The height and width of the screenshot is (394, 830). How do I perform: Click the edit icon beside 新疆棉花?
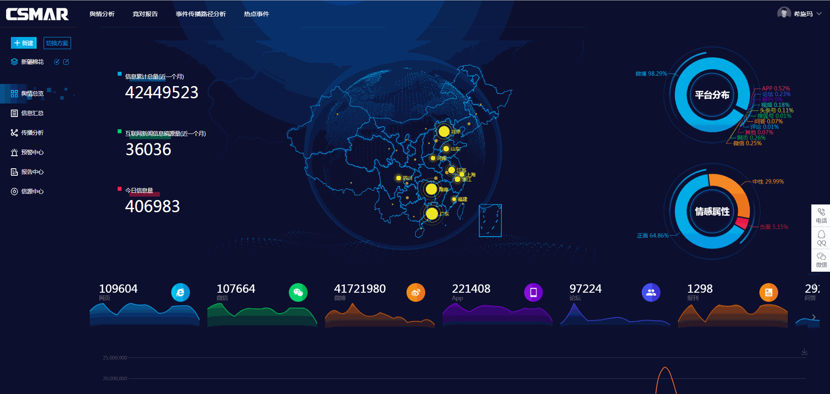[66, 62]
